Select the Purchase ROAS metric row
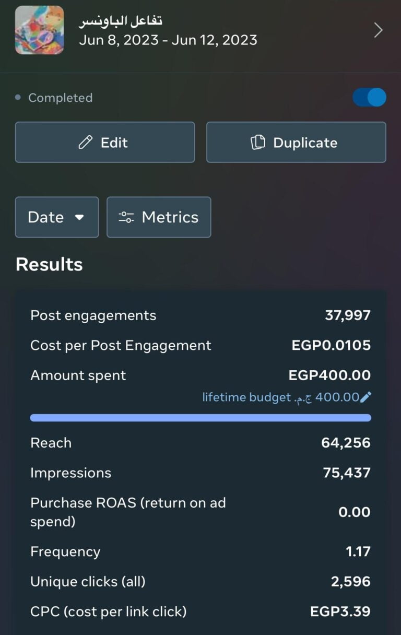The image size is (401, 635). (200, 512)
